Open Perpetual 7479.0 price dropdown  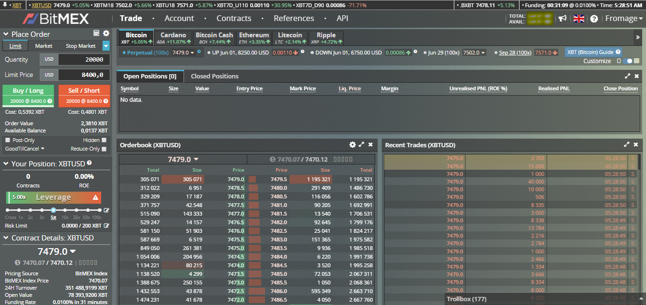184,53
